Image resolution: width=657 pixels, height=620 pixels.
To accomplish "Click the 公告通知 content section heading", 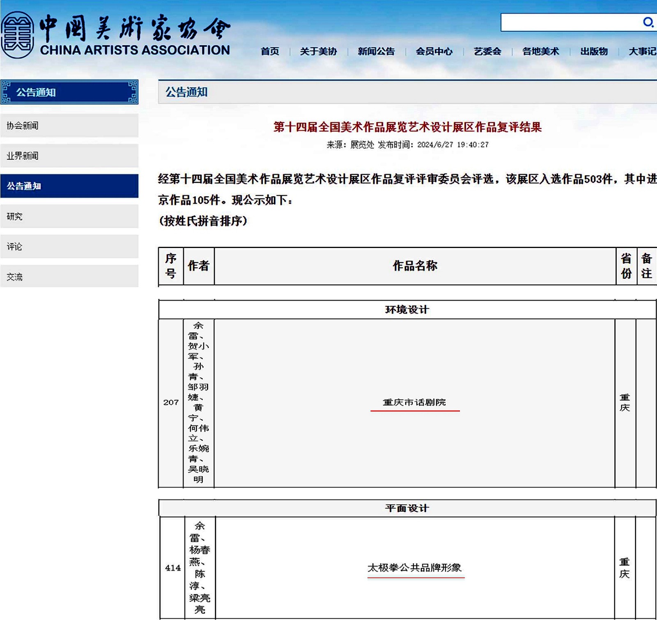I will 186,92.
